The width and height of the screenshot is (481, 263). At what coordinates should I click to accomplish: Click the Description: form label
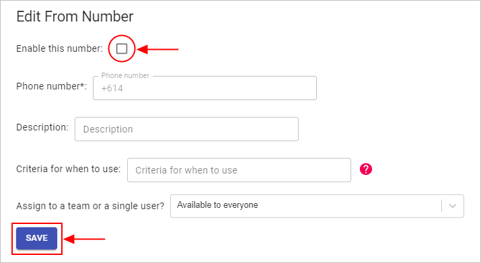tap(42, 127)
